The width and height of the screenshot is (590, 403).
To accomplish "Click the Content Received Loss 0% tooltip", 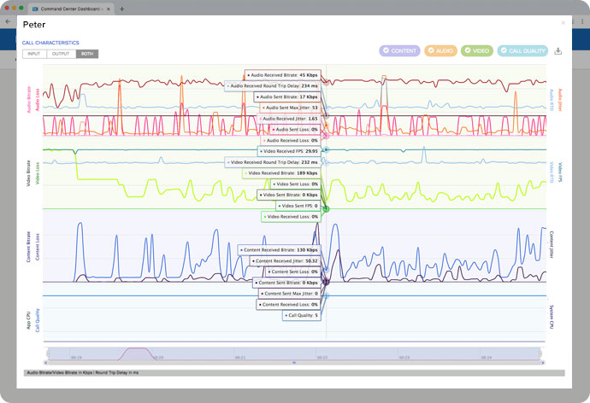I will tap(289, 304).
